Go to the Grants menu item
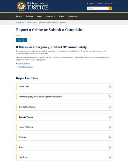Image resolution: width=128 pixels, height=166 pixels. click(x=61, y=16)
